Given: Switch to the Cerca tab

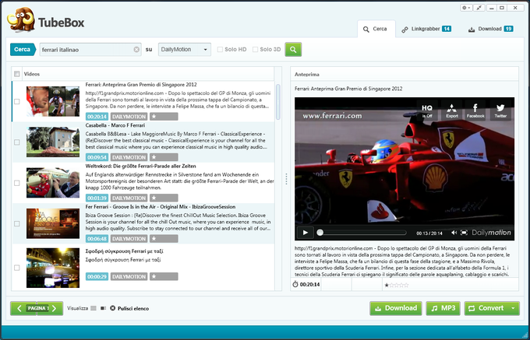Looking at the screenshot, I should (376, 29).
